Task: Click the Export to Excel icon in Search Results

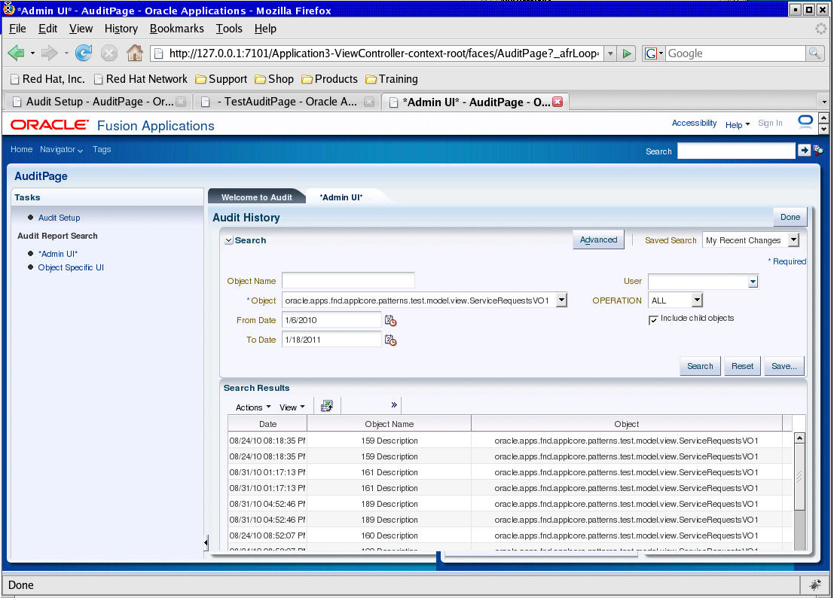Action: (x=327, y=405)
